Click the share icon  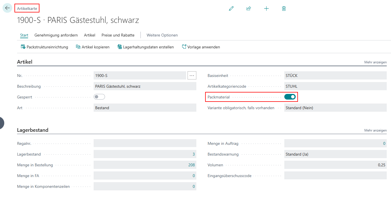[x=249, y=8]
